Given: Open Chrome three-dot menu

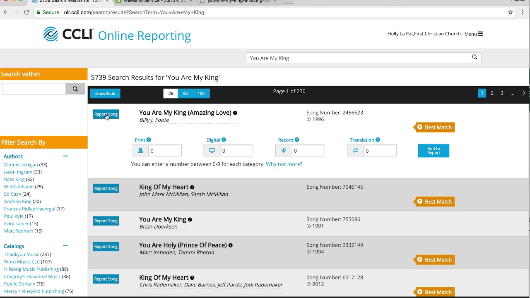Looking at the screenshot, I should point(523,12).
